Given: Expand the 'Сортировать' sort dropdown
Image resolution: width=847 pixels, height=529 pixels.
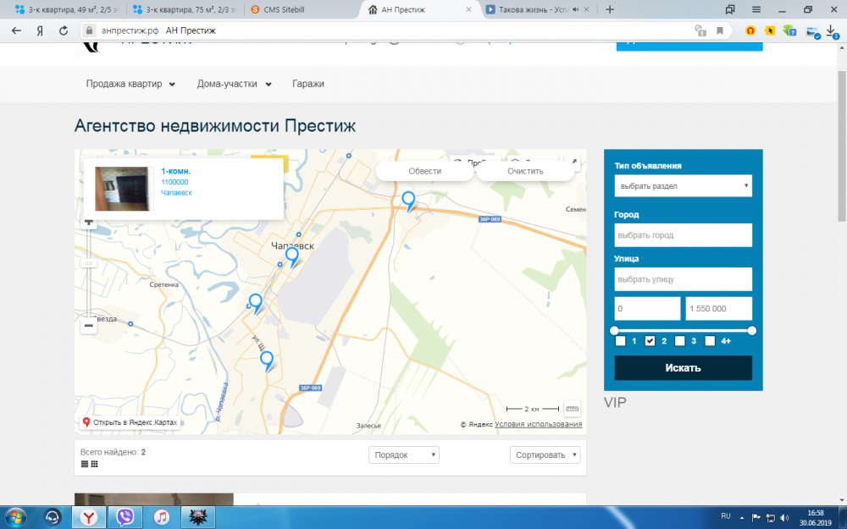Looking at the screenshot, I should [545, 455].
